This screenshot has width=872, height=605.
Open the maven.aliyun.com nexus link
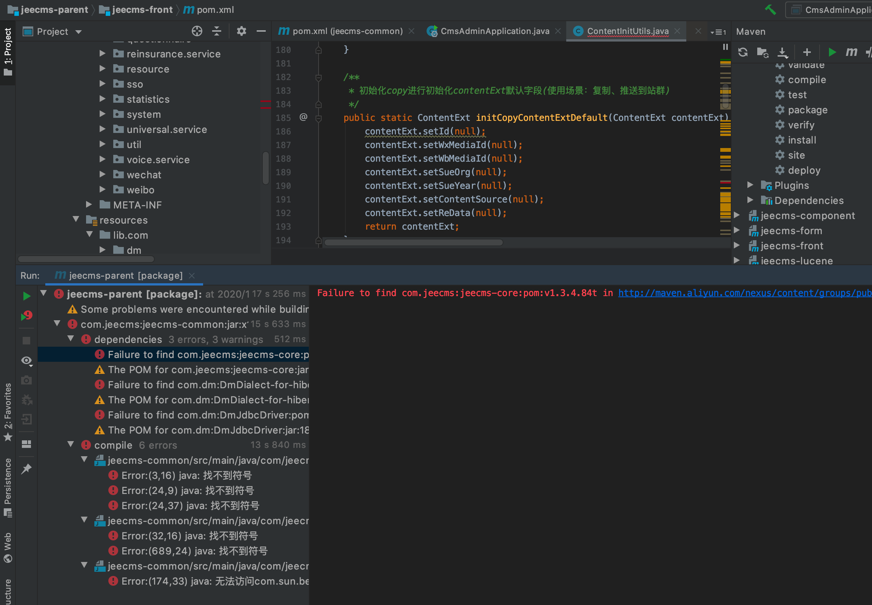tap(744, 293)
